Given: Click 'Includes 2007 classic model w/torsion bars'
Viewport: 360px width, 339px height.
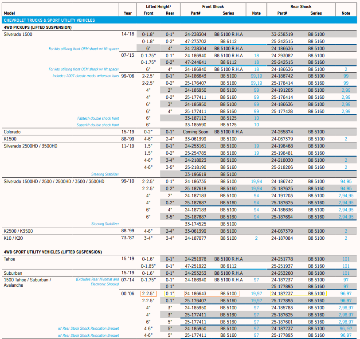Looking at the screenshot, I should point(86,76).
